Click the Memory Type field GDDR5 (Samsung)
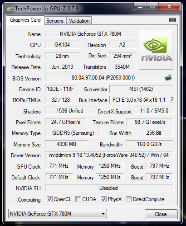 pyautogui.click(x=73, y=133)
